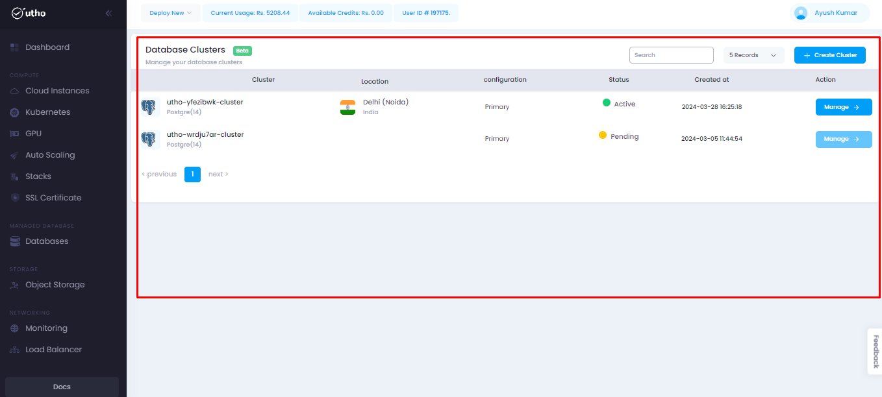Screen dimensions: 882x397
Task: Click the Create Cluster button
Action: coord(830,55)
